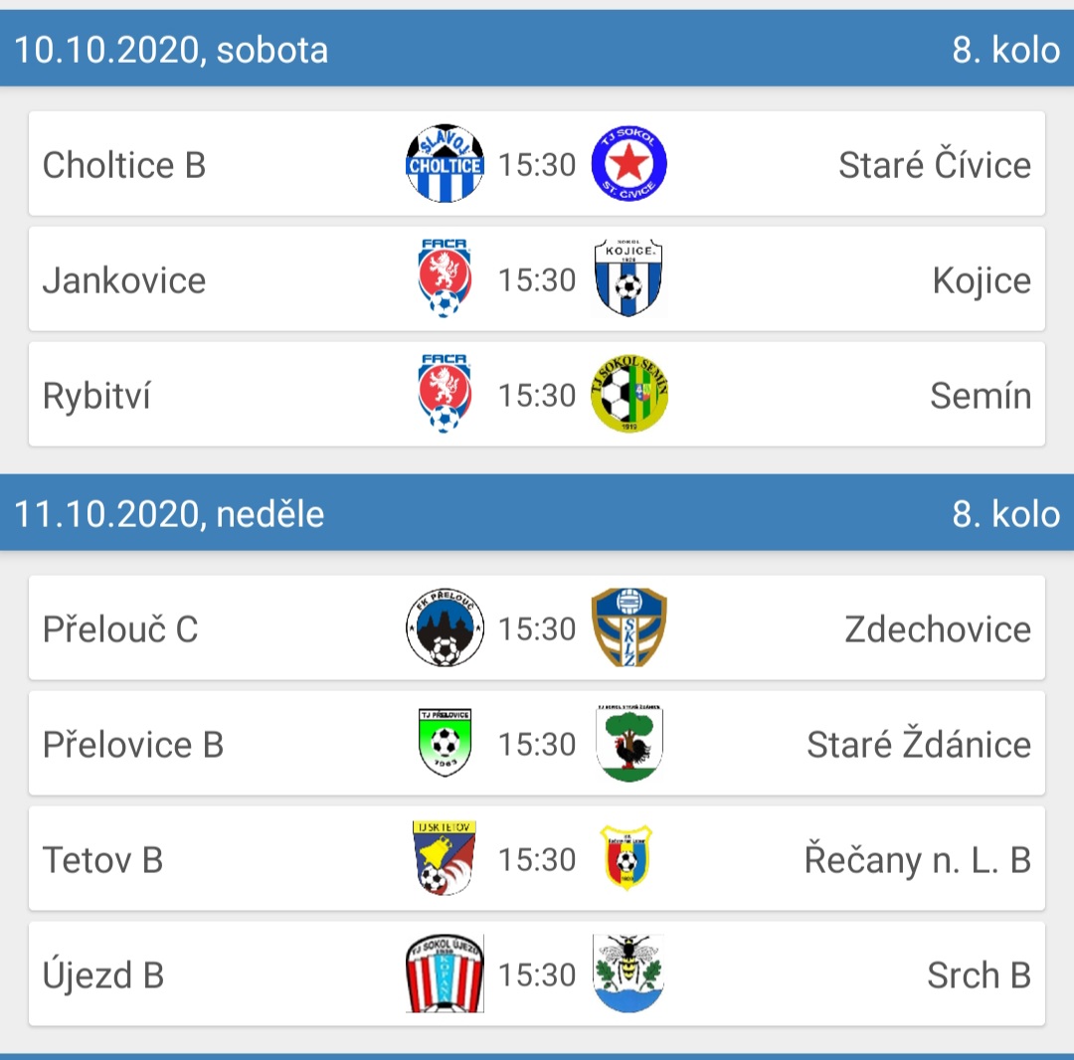Tap the Řečany yellow-red shield logo

point(626,858)
